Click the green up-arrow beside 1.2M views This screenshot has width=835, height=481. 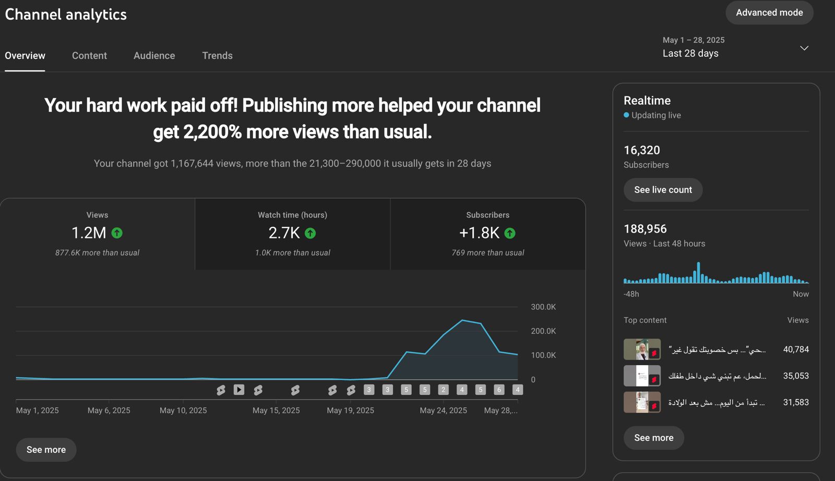(117, 233)
